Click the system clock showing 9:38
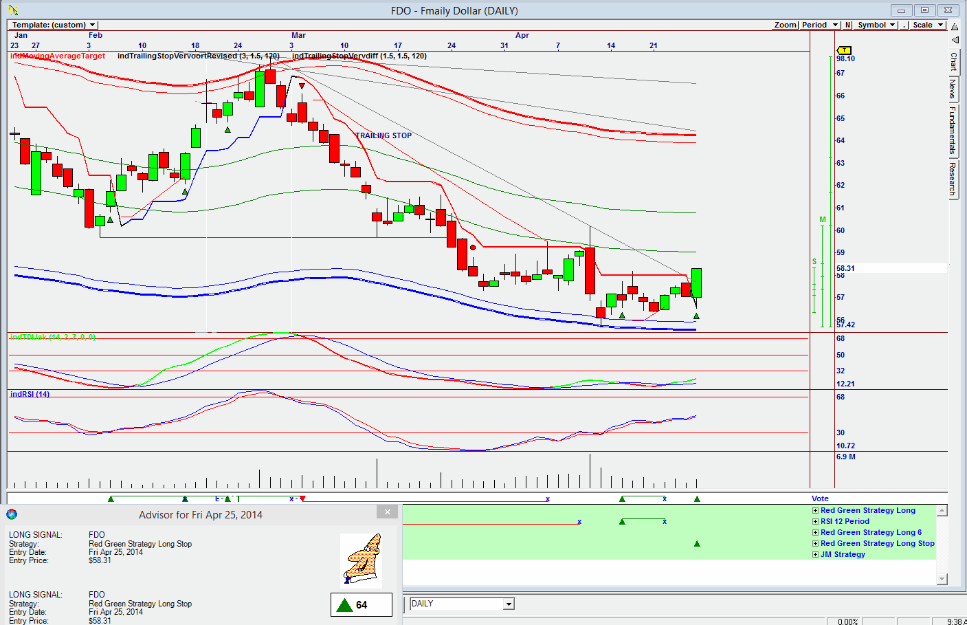The height and width of the screenshot is (625, 967). (957, 622)
